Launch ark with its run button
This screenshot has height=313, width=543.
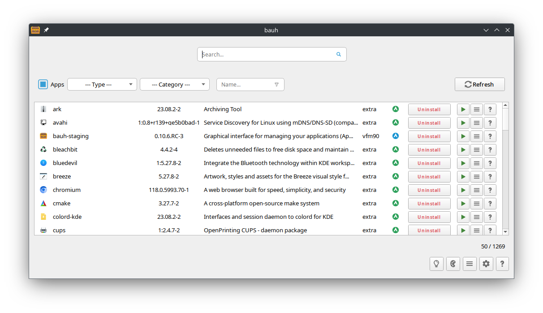[x=463, y=109]
